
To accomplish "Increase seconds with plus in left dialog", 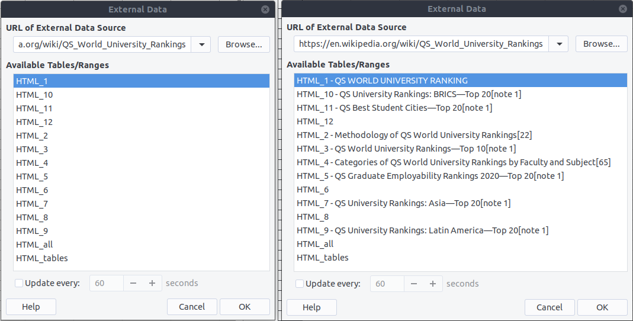I will point(152,284).
